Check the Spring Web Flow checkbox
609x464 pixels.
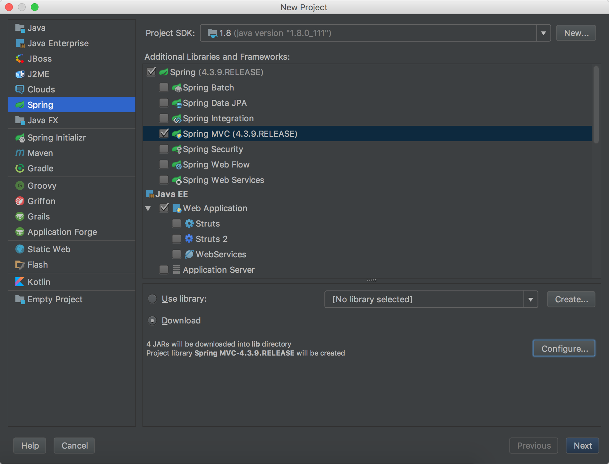(x=164, y=164)
